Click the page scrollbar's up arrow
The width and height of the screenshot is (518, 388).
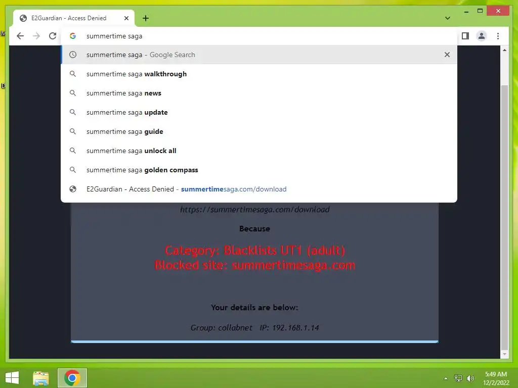click(504, 50)
